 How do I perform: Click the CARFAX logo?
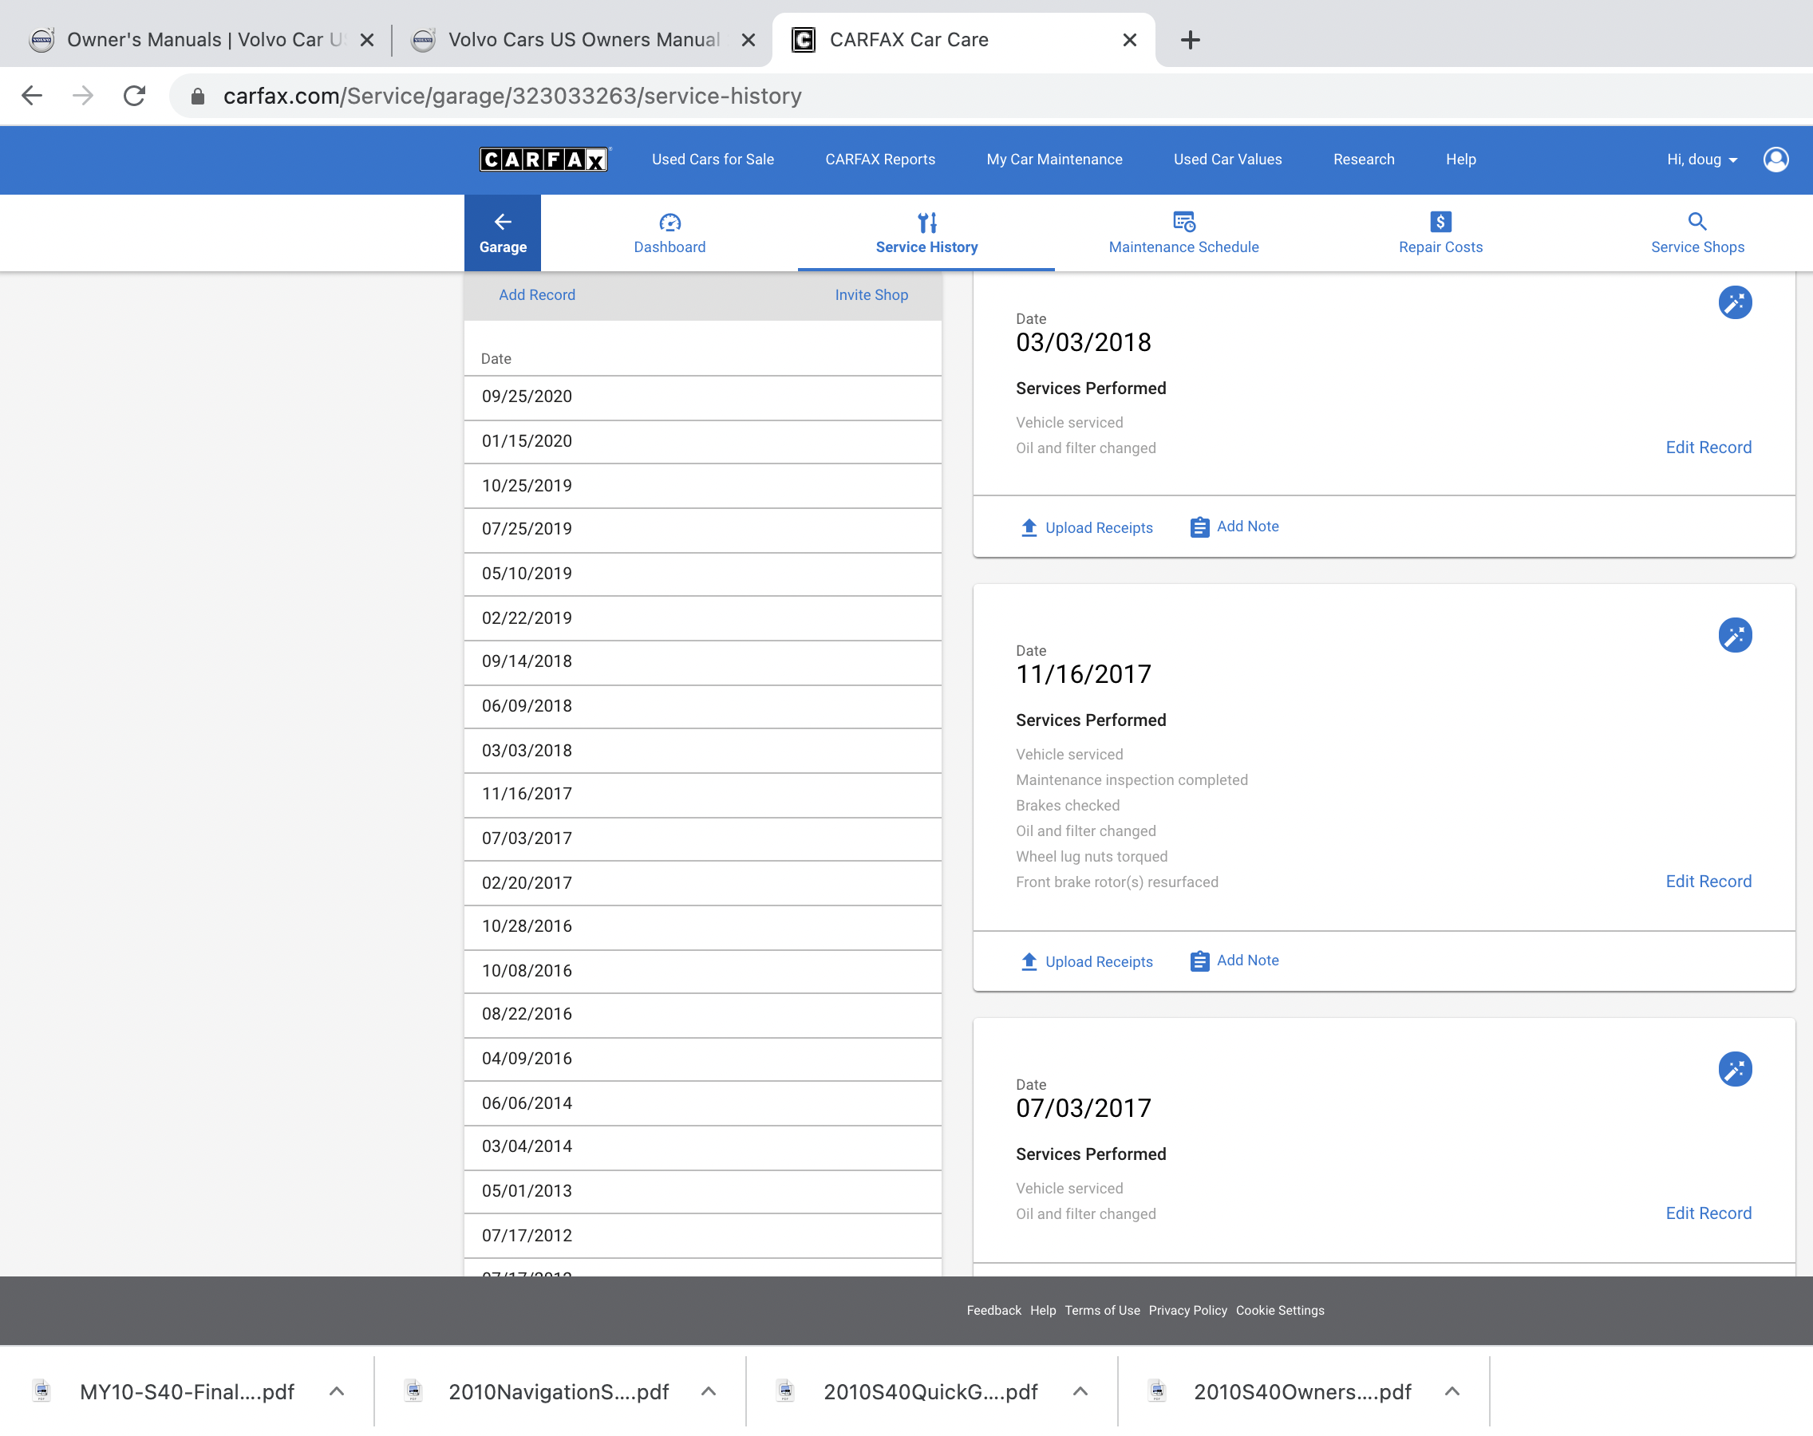(x=545, y=159)
